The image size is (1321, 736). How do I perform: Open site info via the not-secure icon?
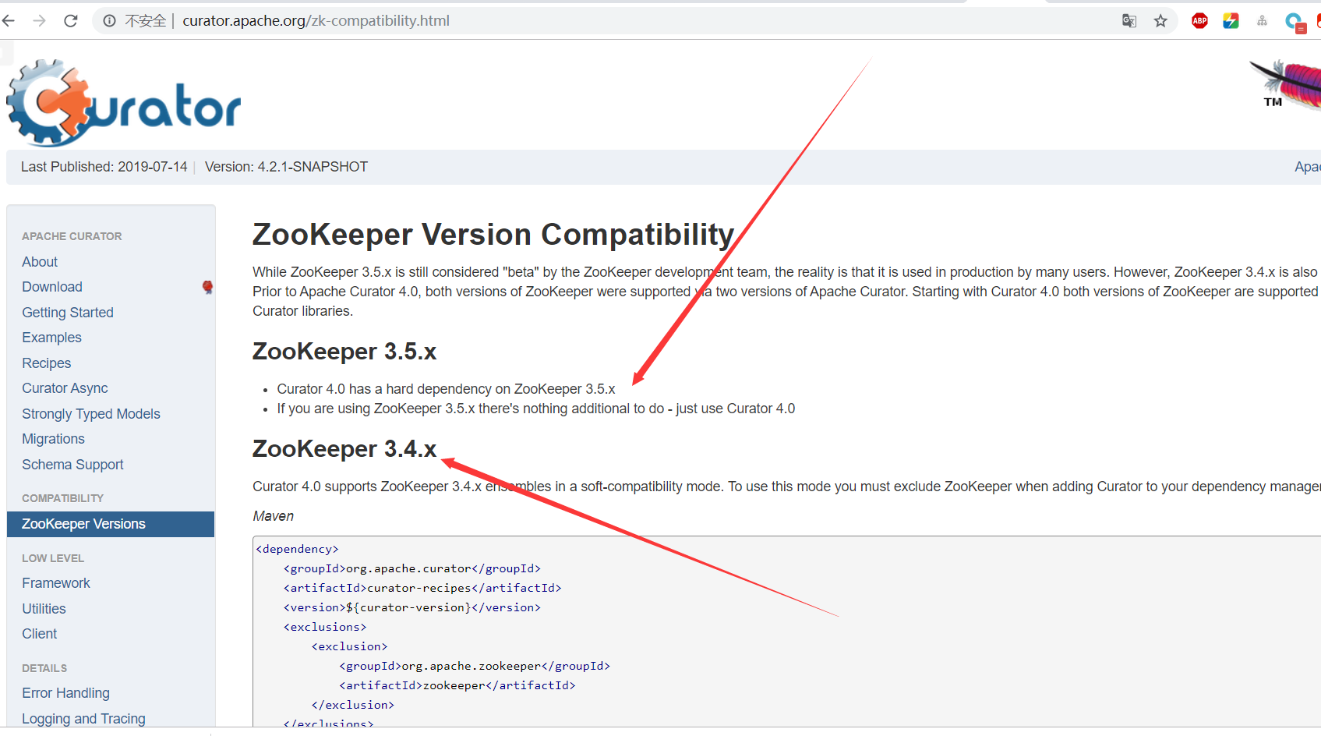pyautogui.click(x=110, y=21)
